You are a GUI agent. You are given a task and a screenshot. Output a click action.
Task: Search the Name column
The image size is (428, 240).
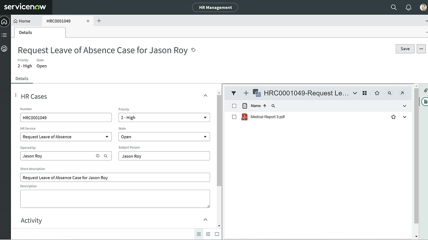coord(273,106)
